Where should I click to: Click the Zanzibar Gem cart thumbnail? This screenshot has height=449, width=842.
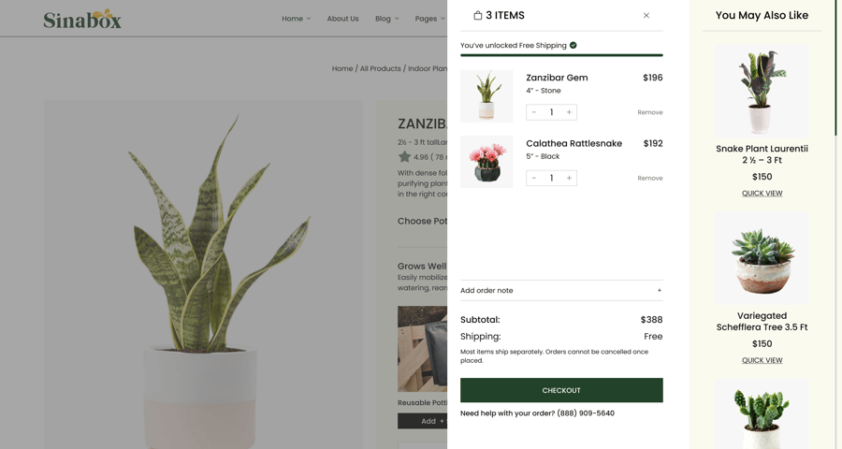(x=486, y=95)
